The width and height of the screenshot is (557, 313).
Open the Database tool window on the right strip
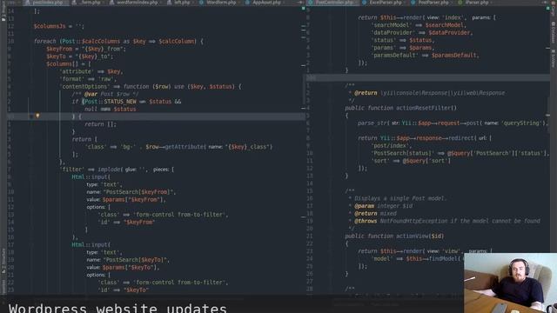click(554, 33)
